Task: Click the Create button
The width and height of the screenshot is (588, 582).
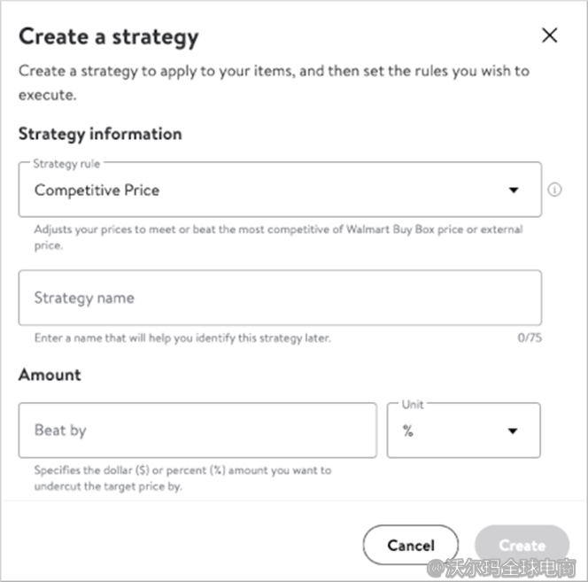Action: 522,546
